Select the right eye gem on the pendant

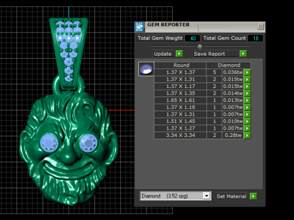tap(88, 143)
